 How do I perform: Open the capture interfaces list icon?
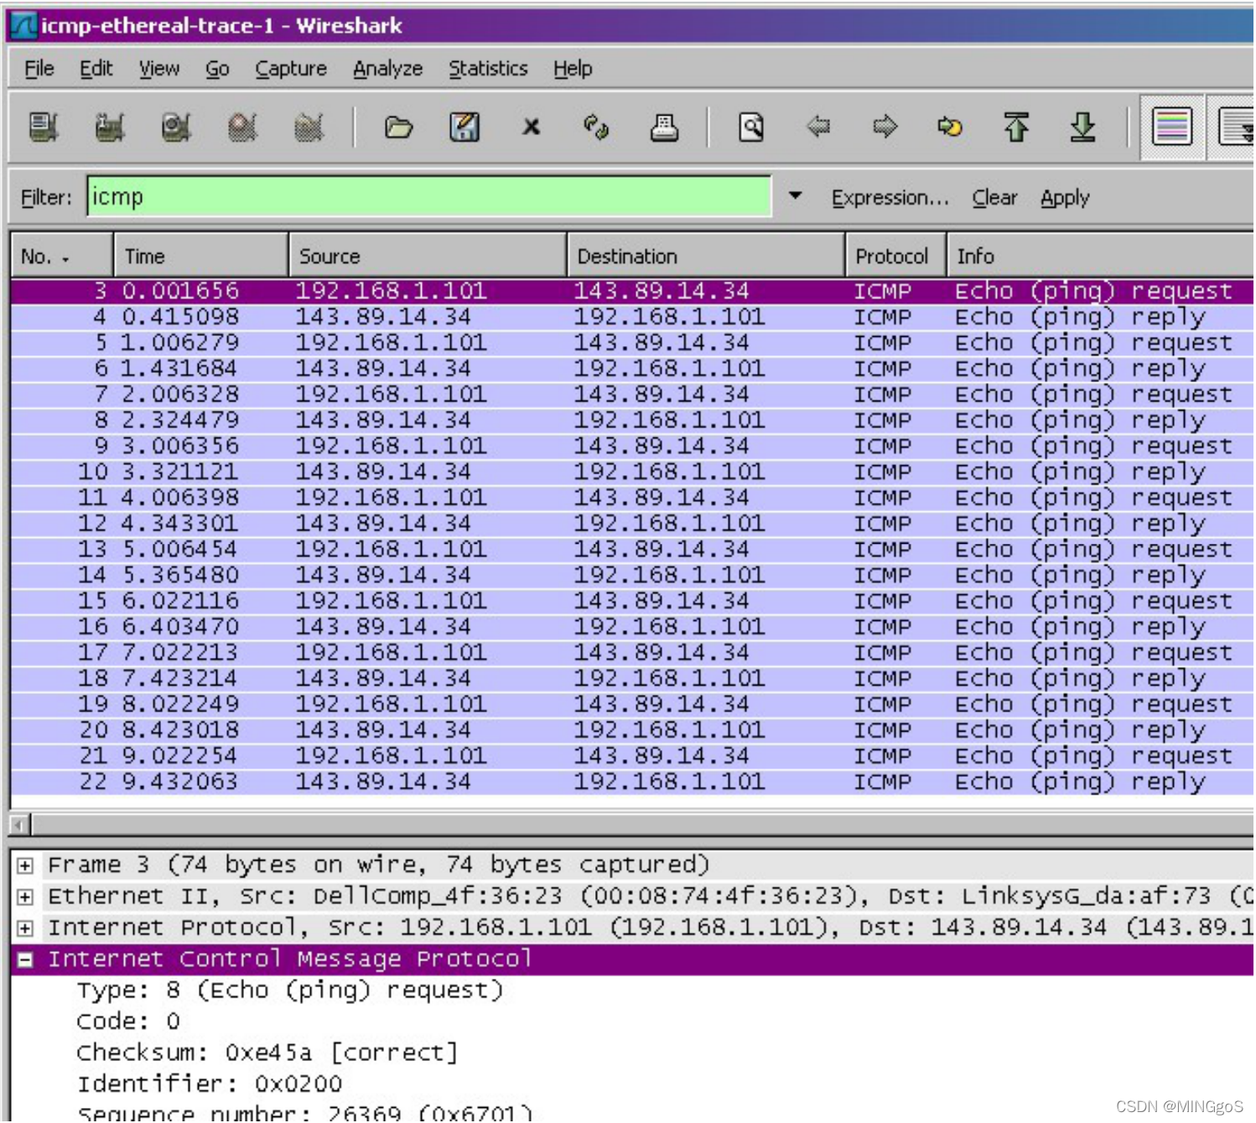(44, 127)
